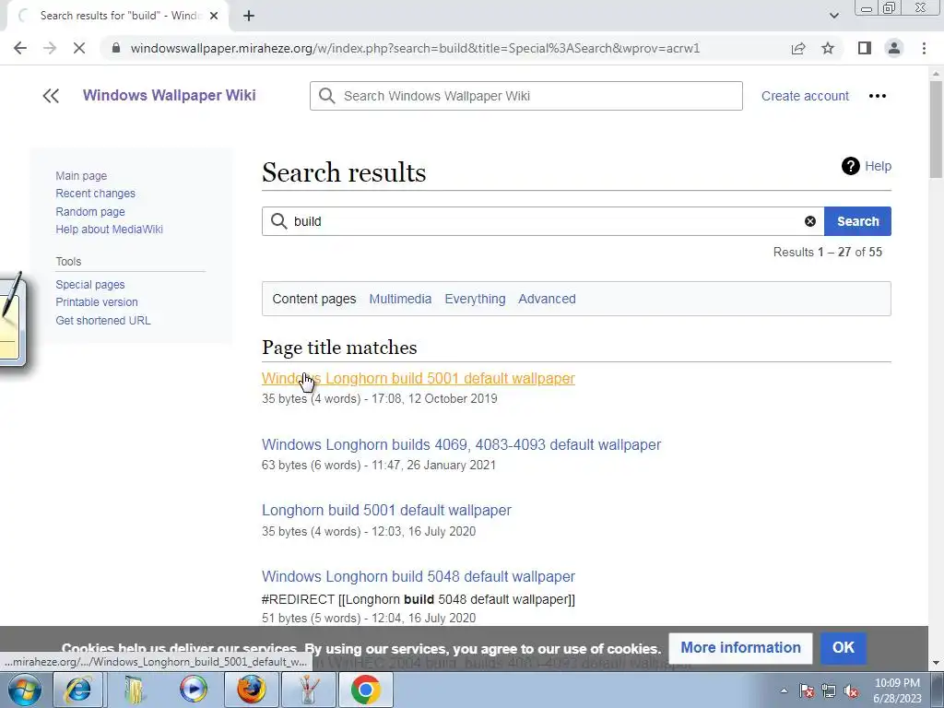Open Internet Explorer from the taskbar
944x708 pixels.
[x=78, y=690]
